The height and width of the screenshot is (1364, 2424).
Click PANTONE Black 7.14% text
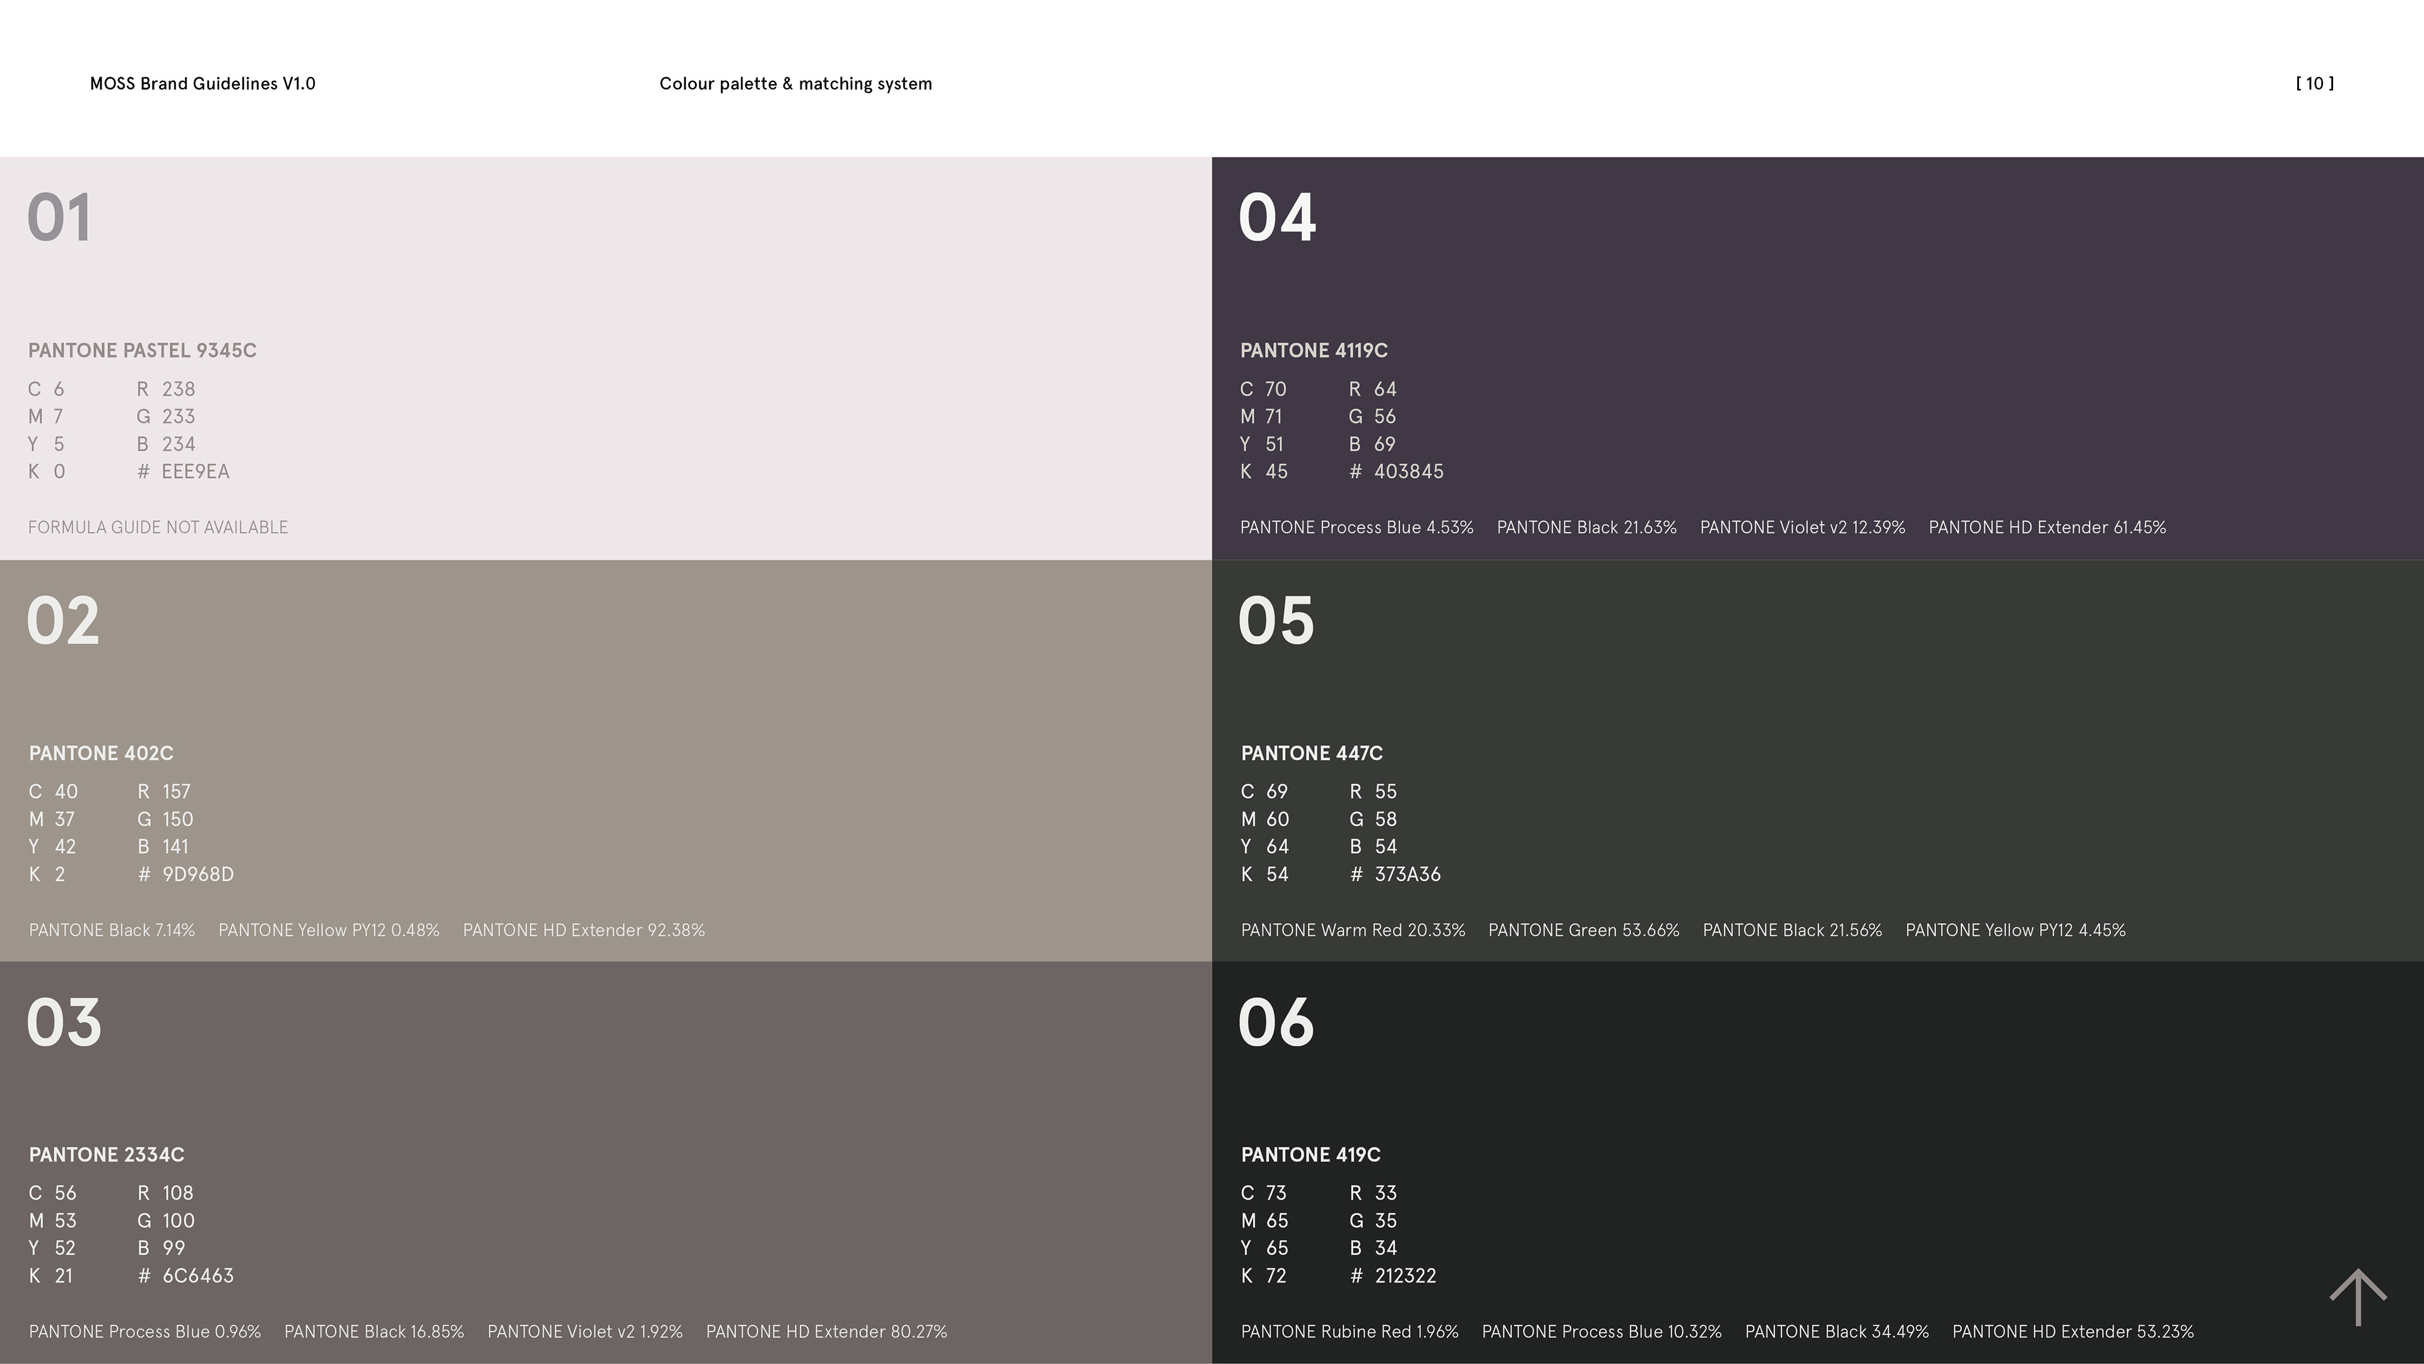pyautogui.click(x=112, y=930)
